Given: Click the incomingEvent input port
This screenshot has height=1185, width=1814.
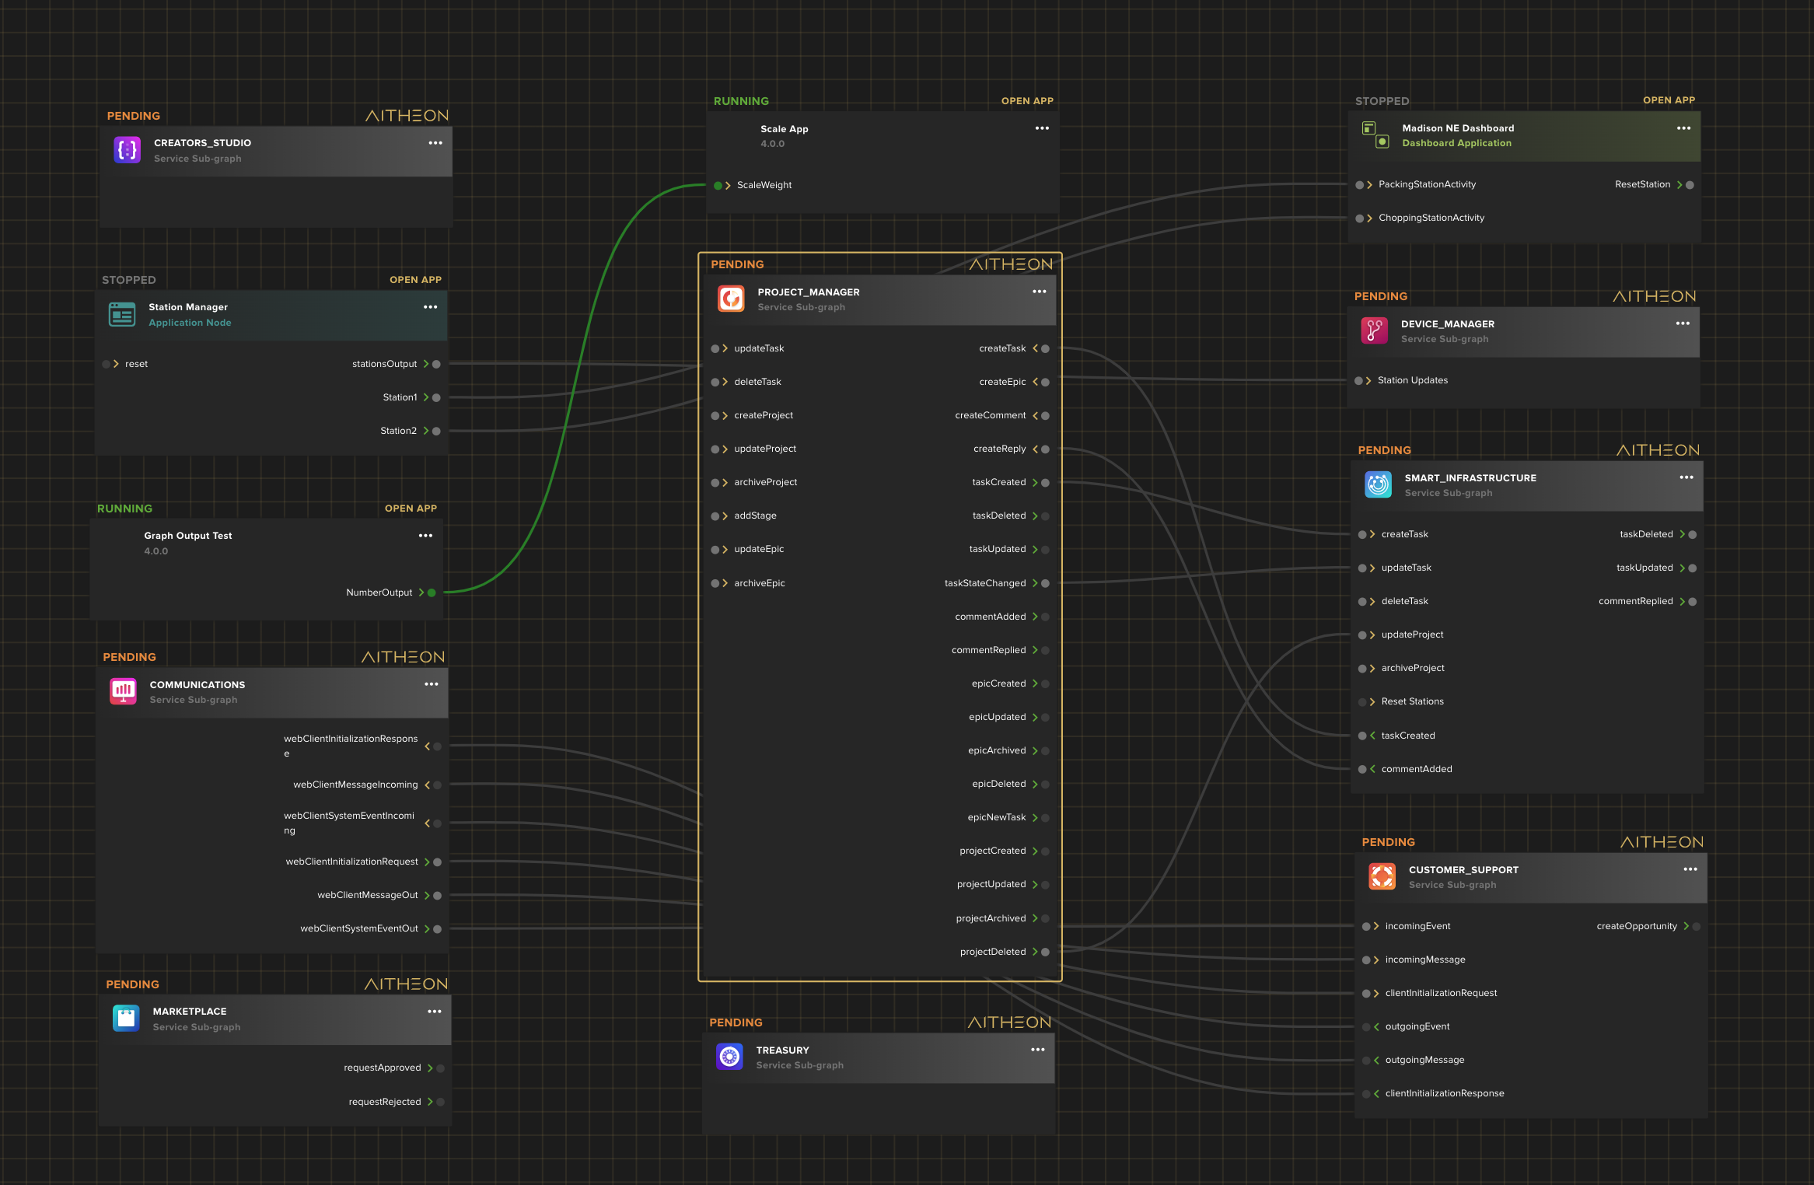Looking at the screenshot, I should pos(1366,926).
